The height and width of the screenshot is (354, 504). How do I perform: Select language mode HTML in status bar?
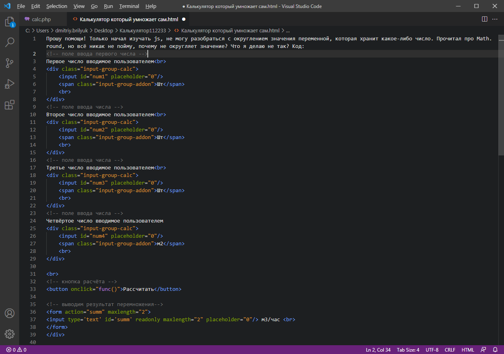tap(468, 350)
